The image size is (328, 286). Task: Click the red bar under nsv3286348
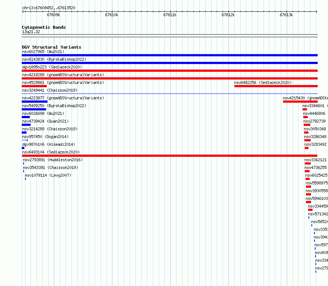click(x=307, y=140)
